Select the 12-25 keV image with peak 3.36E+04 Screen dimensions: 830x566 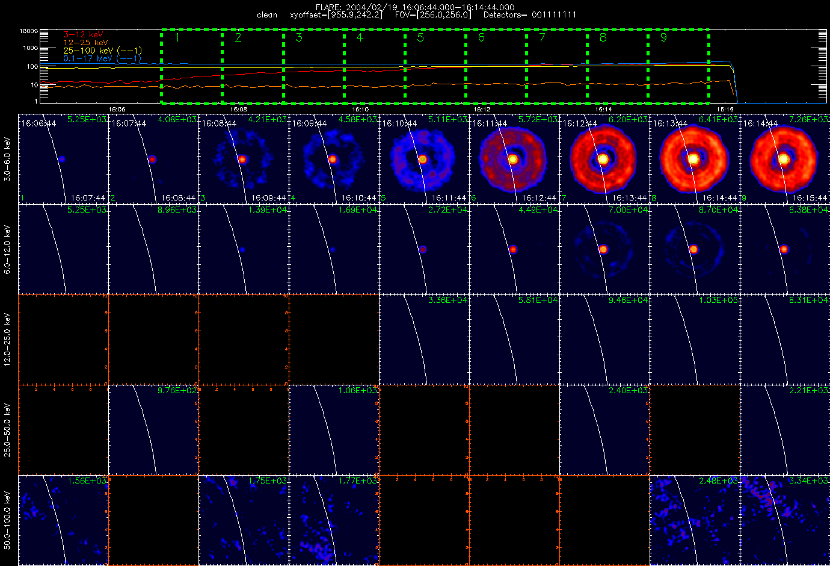click(425, 340)
